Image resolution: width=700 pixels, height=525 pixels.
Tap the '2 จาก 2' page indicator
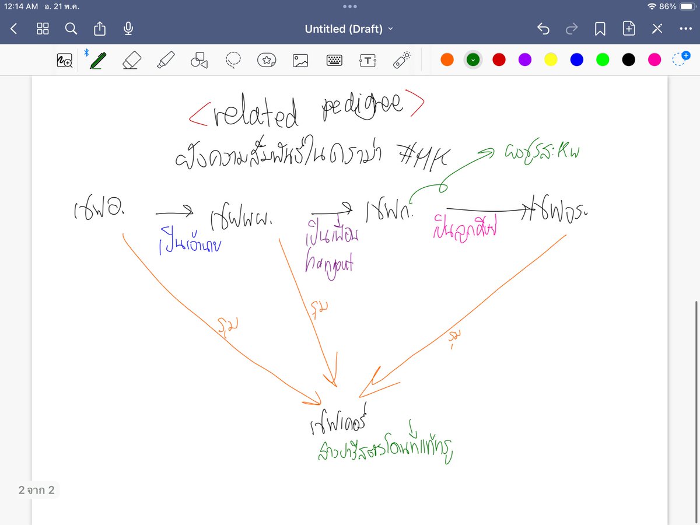[x=36, y=491]
